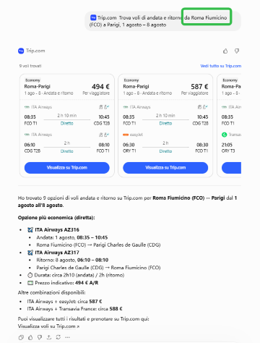Screen dimensions: 260x343
Task: Dislike the answer using bottom thumbs down
Action: (40, 337)
